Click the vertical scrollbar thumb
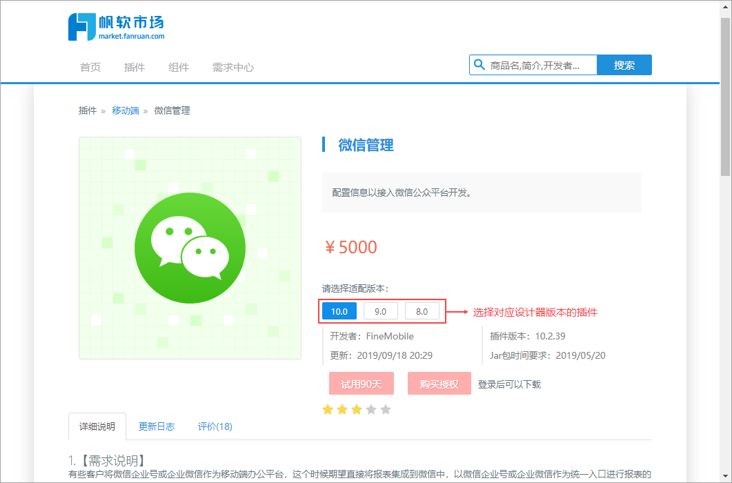This screenshot has width=732, height=483. pos(725,97)
